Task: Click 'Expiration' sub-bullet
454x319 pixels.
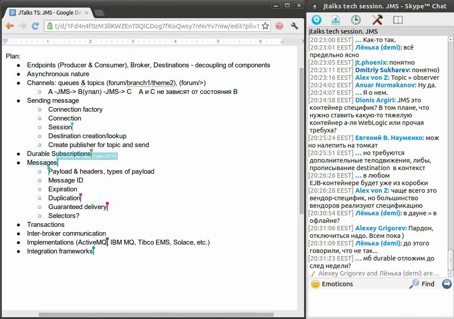Action: point(63,189)
